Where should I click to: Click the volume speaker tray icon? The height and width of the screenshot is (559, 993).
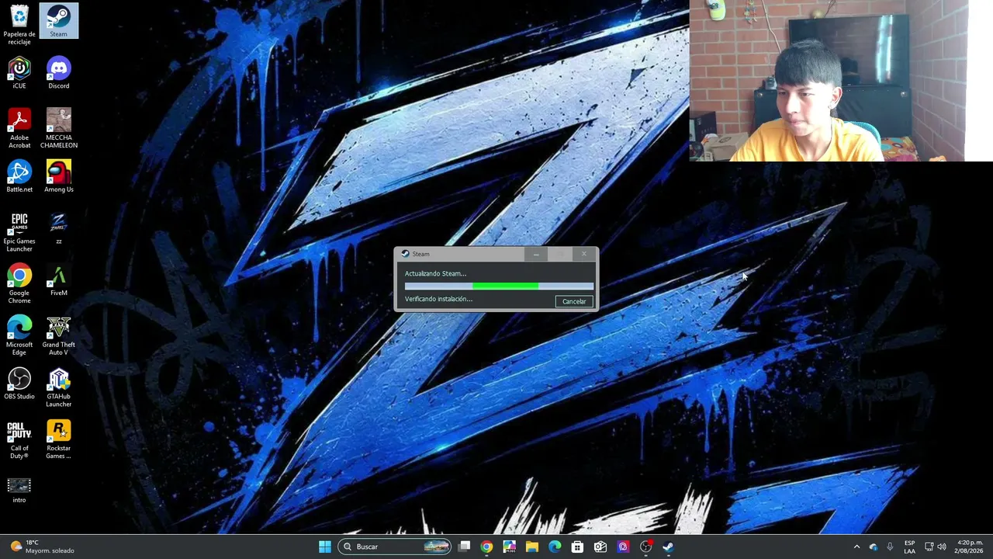point(942,547)
